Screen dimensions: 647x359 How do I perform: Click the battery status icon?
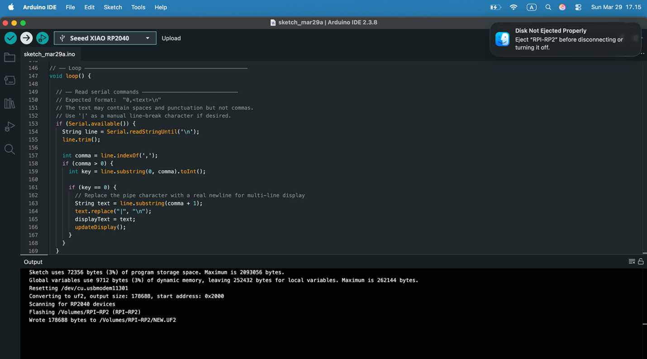495,7
